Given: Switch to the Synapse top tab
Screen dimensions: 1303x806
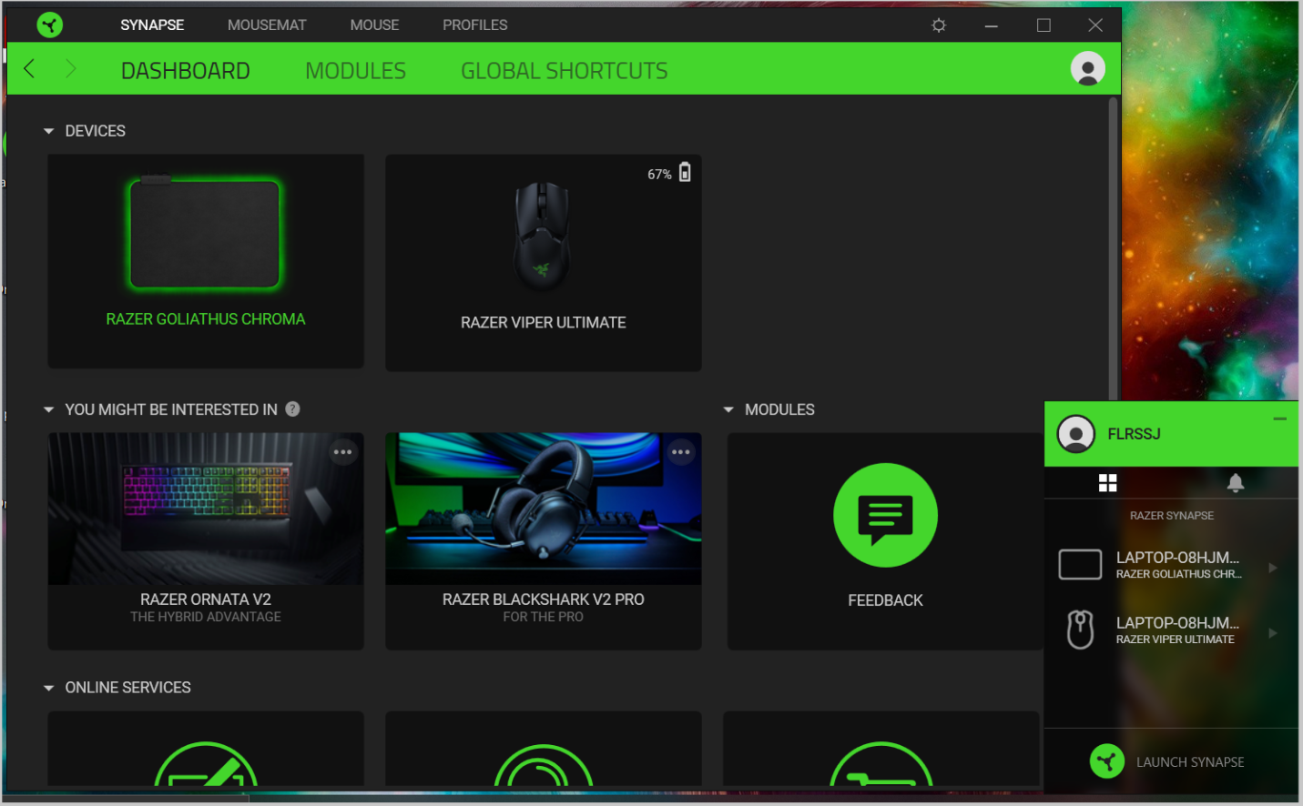Looking at the screenshot, I should 152,25.
